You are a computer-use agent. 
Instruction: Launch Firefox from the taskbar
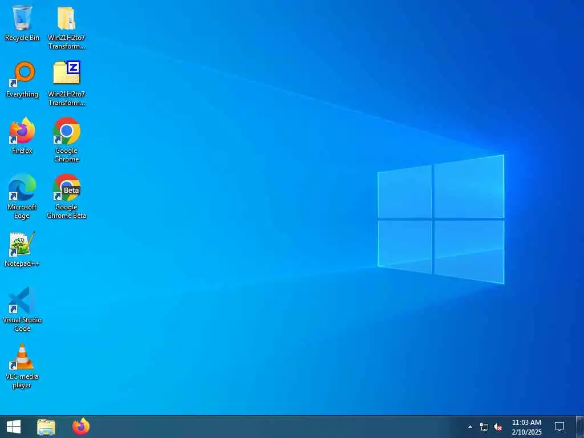click(x=81, y=427)
